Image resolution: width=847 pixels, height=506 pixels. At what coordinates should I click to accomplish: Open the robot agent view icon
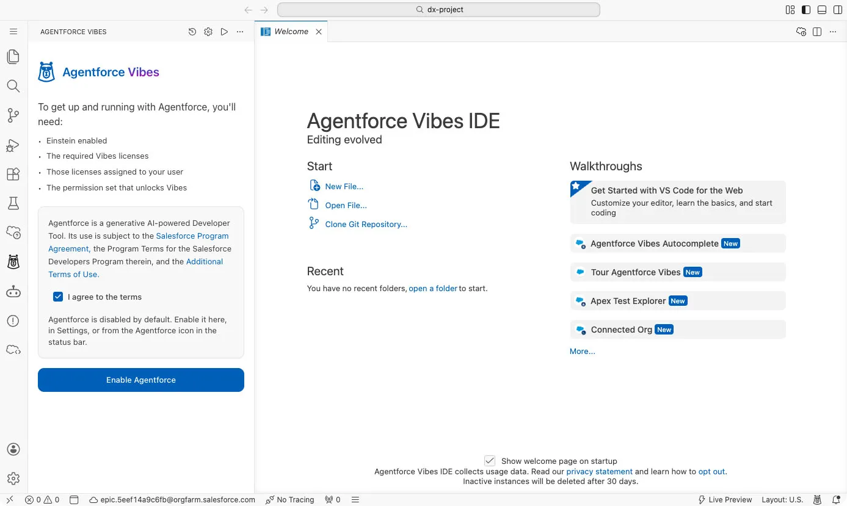[x=13, y=292]
